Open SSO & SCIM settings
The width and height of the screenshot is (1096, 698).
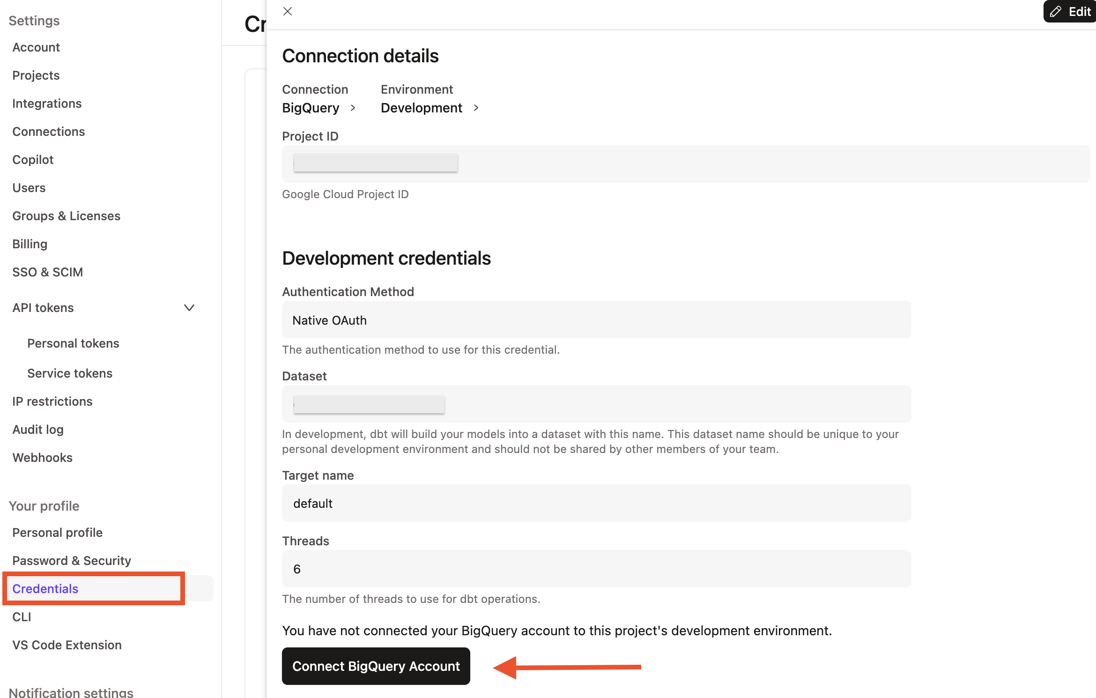coord(47,272)
